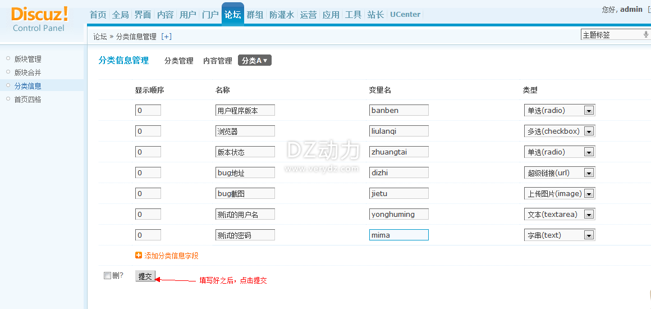Open the UCenter top menu
Viewport: 651px width, 309px height.
[x=405, y=15]
